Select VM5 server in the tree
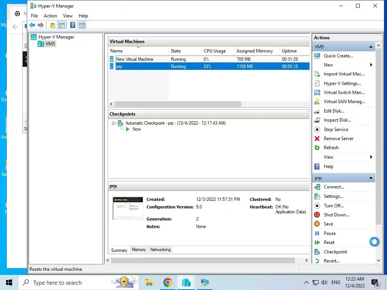 click(46, 44)
